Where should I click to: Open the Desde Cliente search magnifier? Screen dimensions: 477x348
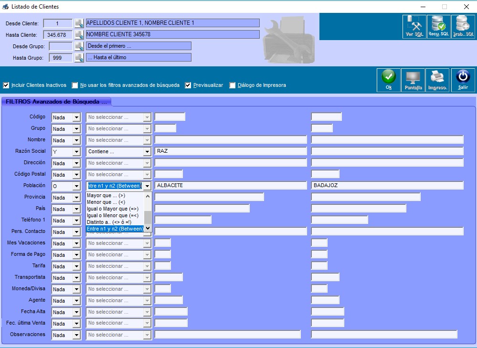click(79, 23)
